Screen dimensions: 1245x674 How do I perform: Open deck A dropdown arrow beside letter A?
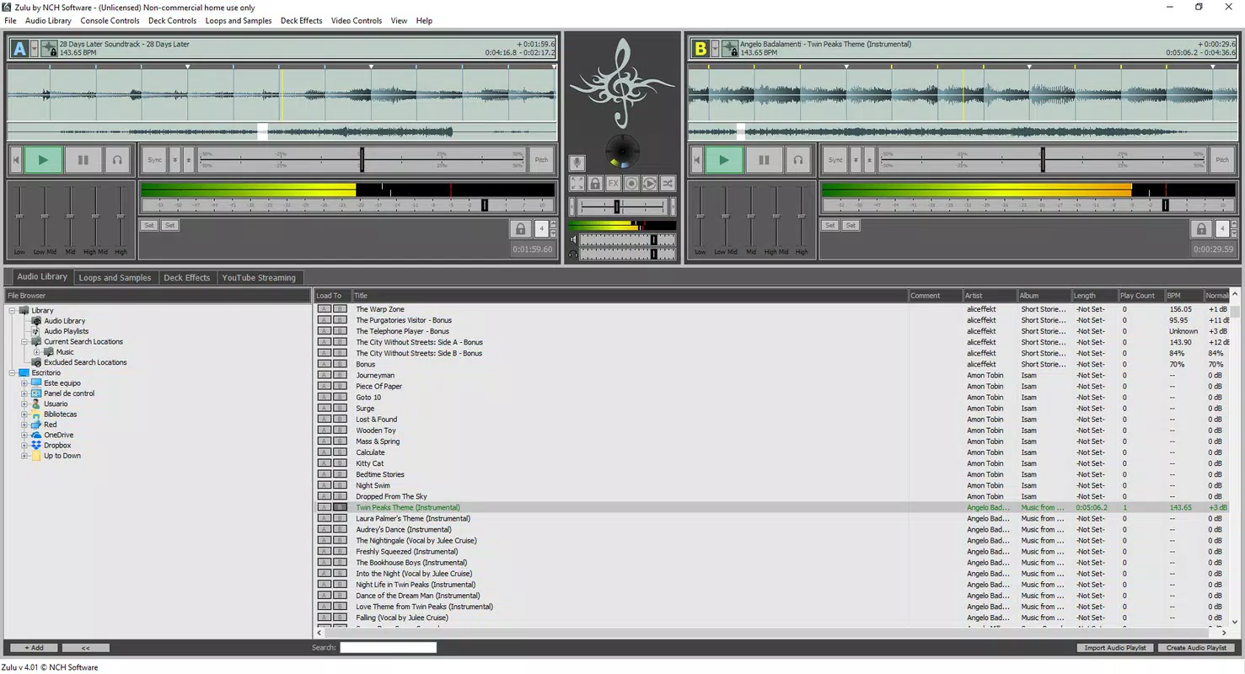pyautogui.click(x=35, y=49)
